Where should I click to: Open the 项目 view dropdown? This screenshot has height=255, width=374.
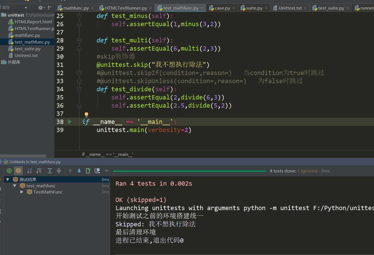coord(26,8)
